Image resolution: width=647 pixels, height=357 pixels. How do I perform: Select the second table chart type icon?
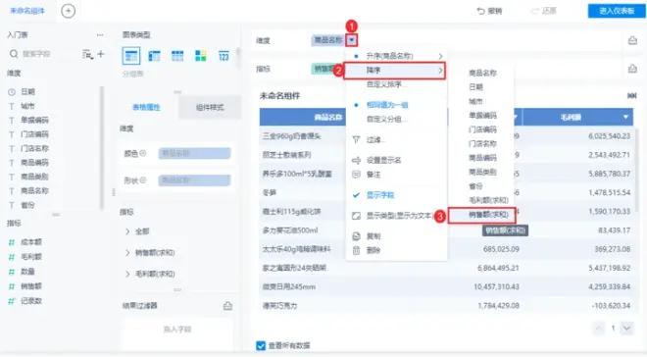[x=154, y=56]
